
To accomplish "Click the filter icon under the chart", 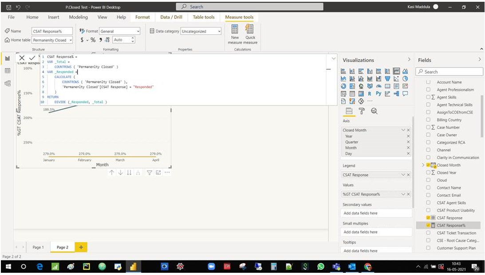I will pos(150,173).
